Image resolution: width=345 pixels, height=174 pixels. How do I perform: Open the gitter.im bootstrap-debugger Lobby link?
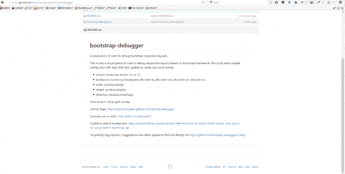[217, 135]
